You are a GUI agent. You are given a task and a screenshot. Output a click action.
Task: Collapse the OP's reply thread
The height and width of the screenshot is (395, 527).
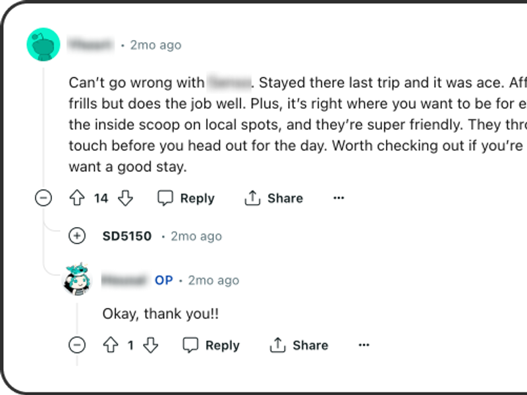point(77,345)
